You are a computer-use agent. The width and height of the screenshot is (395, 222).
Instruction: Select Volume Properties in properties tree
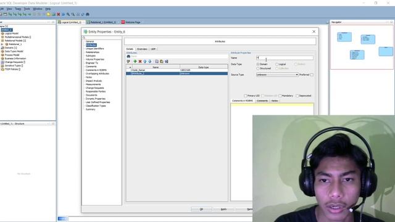tap(95, 59)
